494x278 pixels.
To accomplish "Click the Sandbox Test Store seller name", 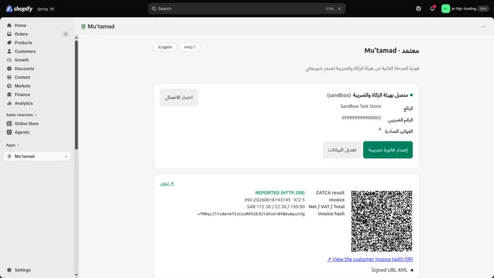I will (361, 106).
